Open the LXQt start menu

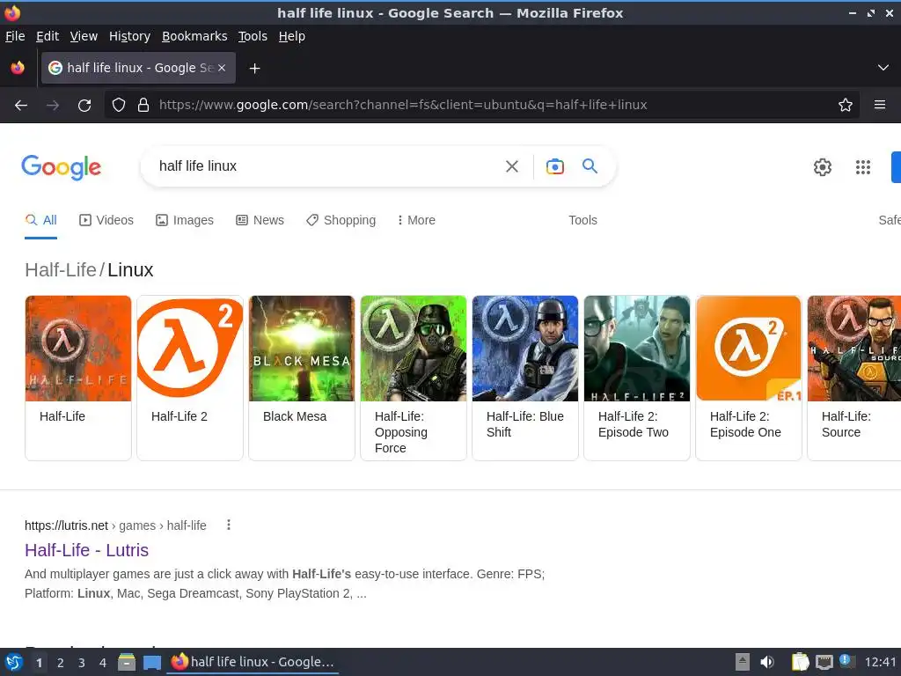(x=14, y=662)
